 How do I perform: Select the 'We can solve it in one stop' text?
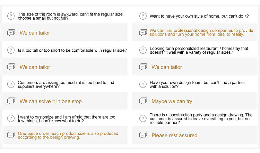(51, 101)
